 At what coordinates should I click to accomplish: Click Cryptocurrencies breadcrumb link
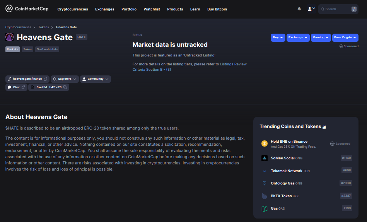(x=18, y=27)
